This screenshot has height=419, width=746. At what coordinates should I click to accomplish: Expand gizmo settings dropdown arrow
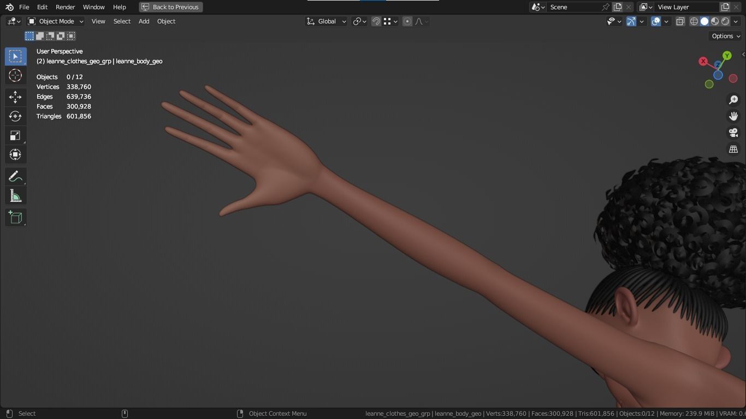tap(642, 21)
